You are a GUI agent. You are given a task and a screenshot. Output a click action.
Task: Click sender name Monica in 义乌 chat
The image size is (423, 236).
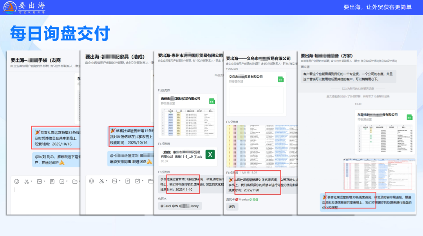pos(244,200)
